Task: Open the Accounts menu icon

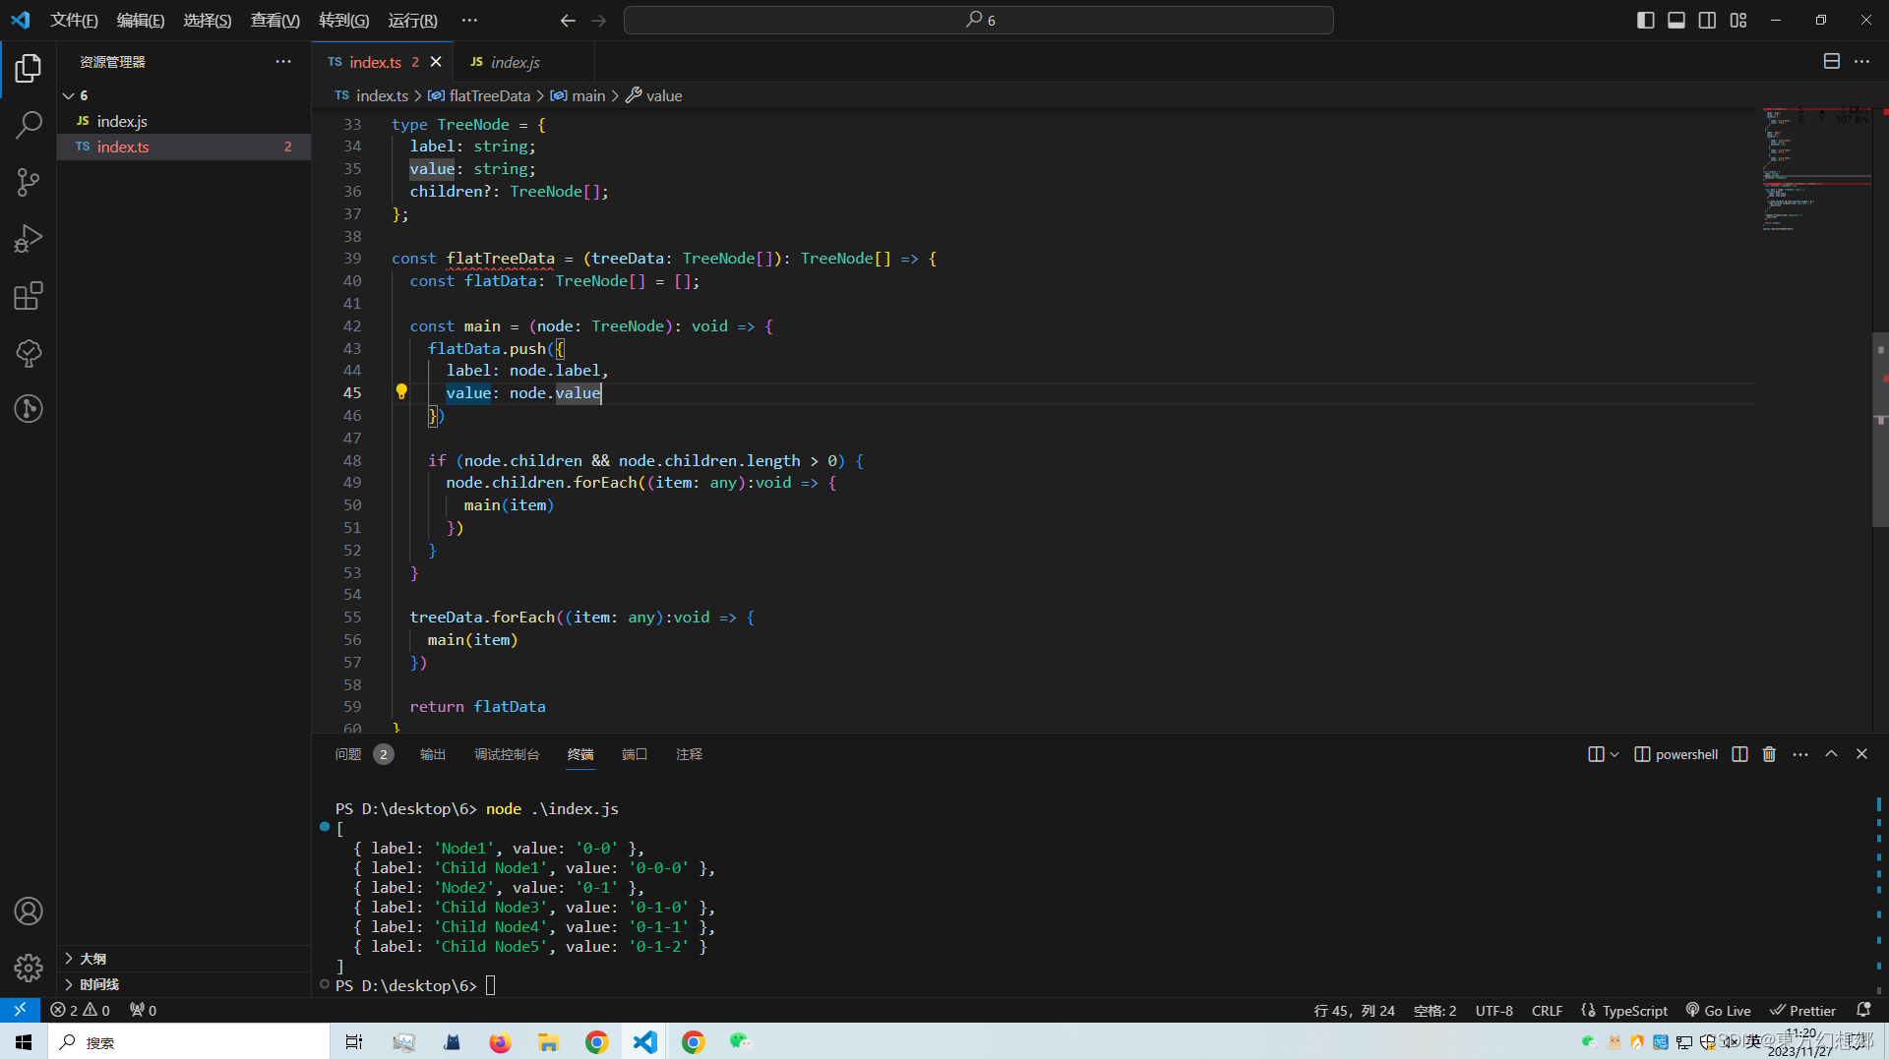Action: tap(29, 912)
